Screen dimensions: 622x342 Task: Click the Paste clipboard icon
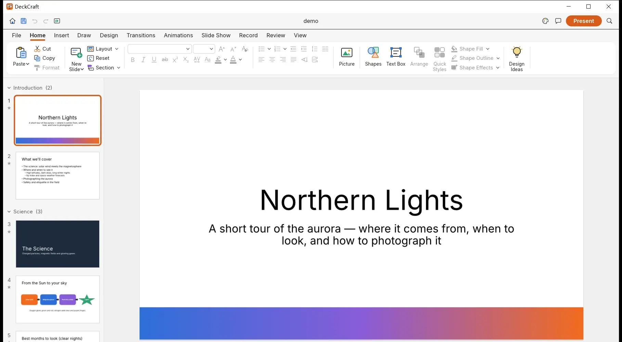21,53
